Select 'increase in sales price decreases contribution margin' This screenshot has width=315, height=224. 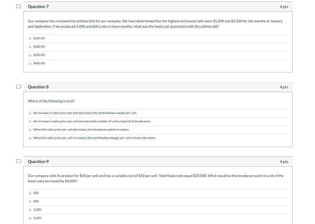(x=30, y=113)
